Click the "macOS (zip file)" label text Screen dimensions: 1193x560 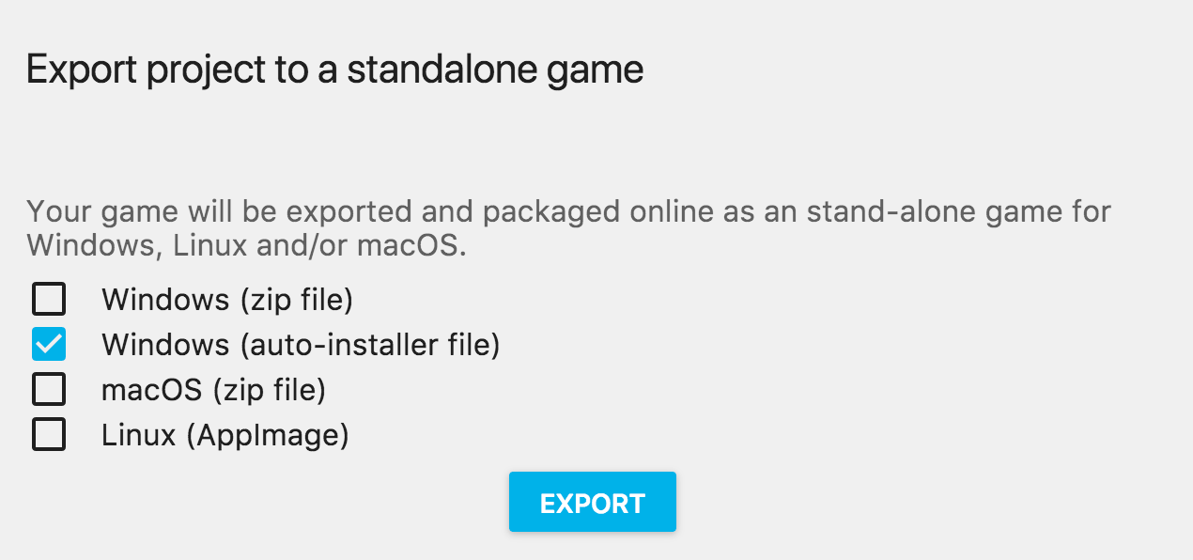click(x=213, y=389)
